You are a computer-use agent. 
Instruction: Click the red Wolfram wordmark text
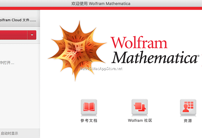coord(139,43)
